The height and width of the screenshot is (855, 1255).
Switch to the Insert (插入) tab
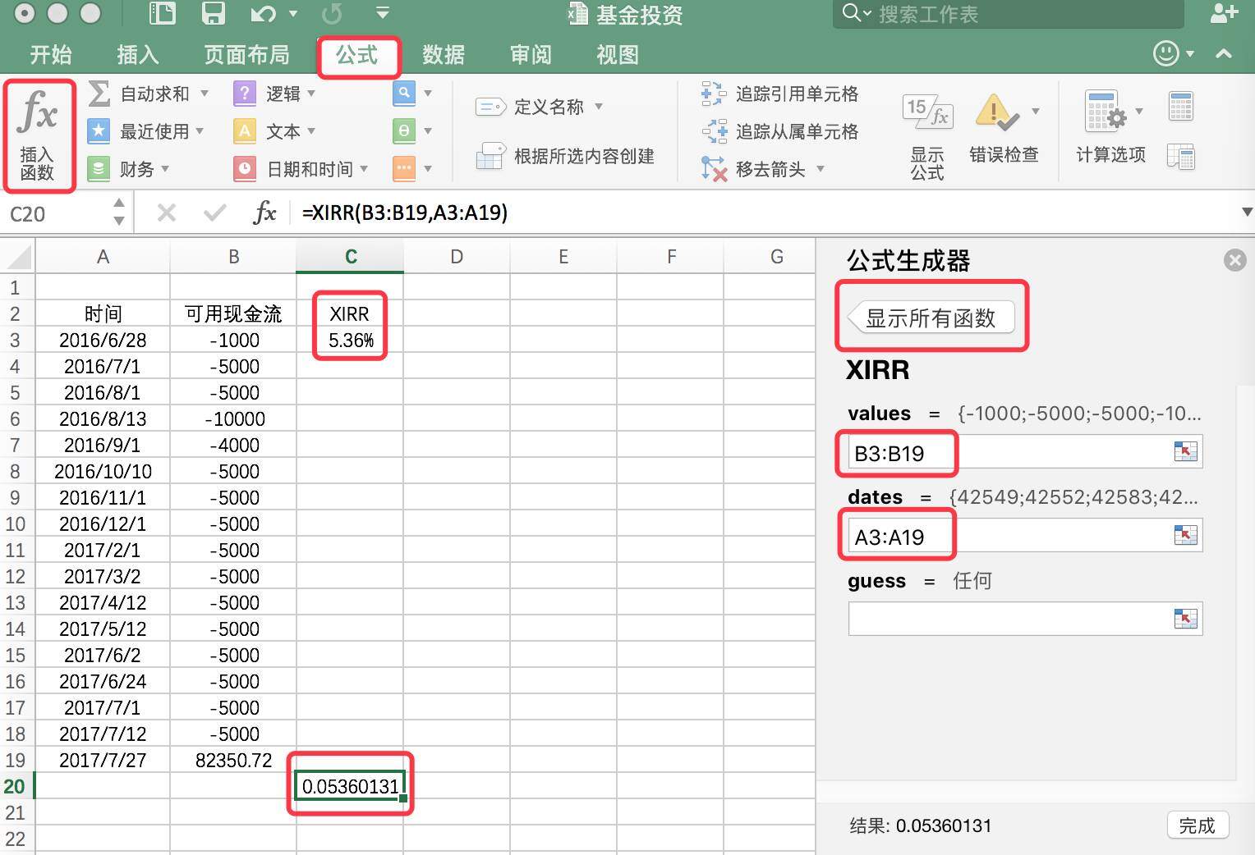[x=138, y=54]
